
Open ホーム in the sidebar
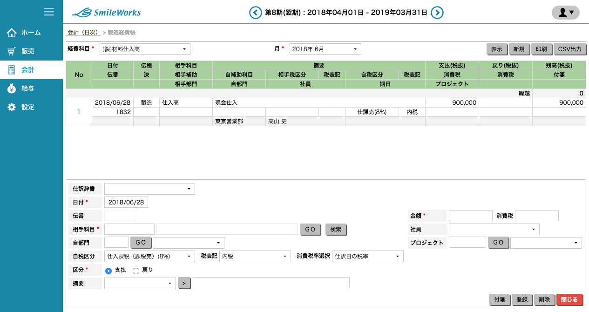[x=31, y=33]
